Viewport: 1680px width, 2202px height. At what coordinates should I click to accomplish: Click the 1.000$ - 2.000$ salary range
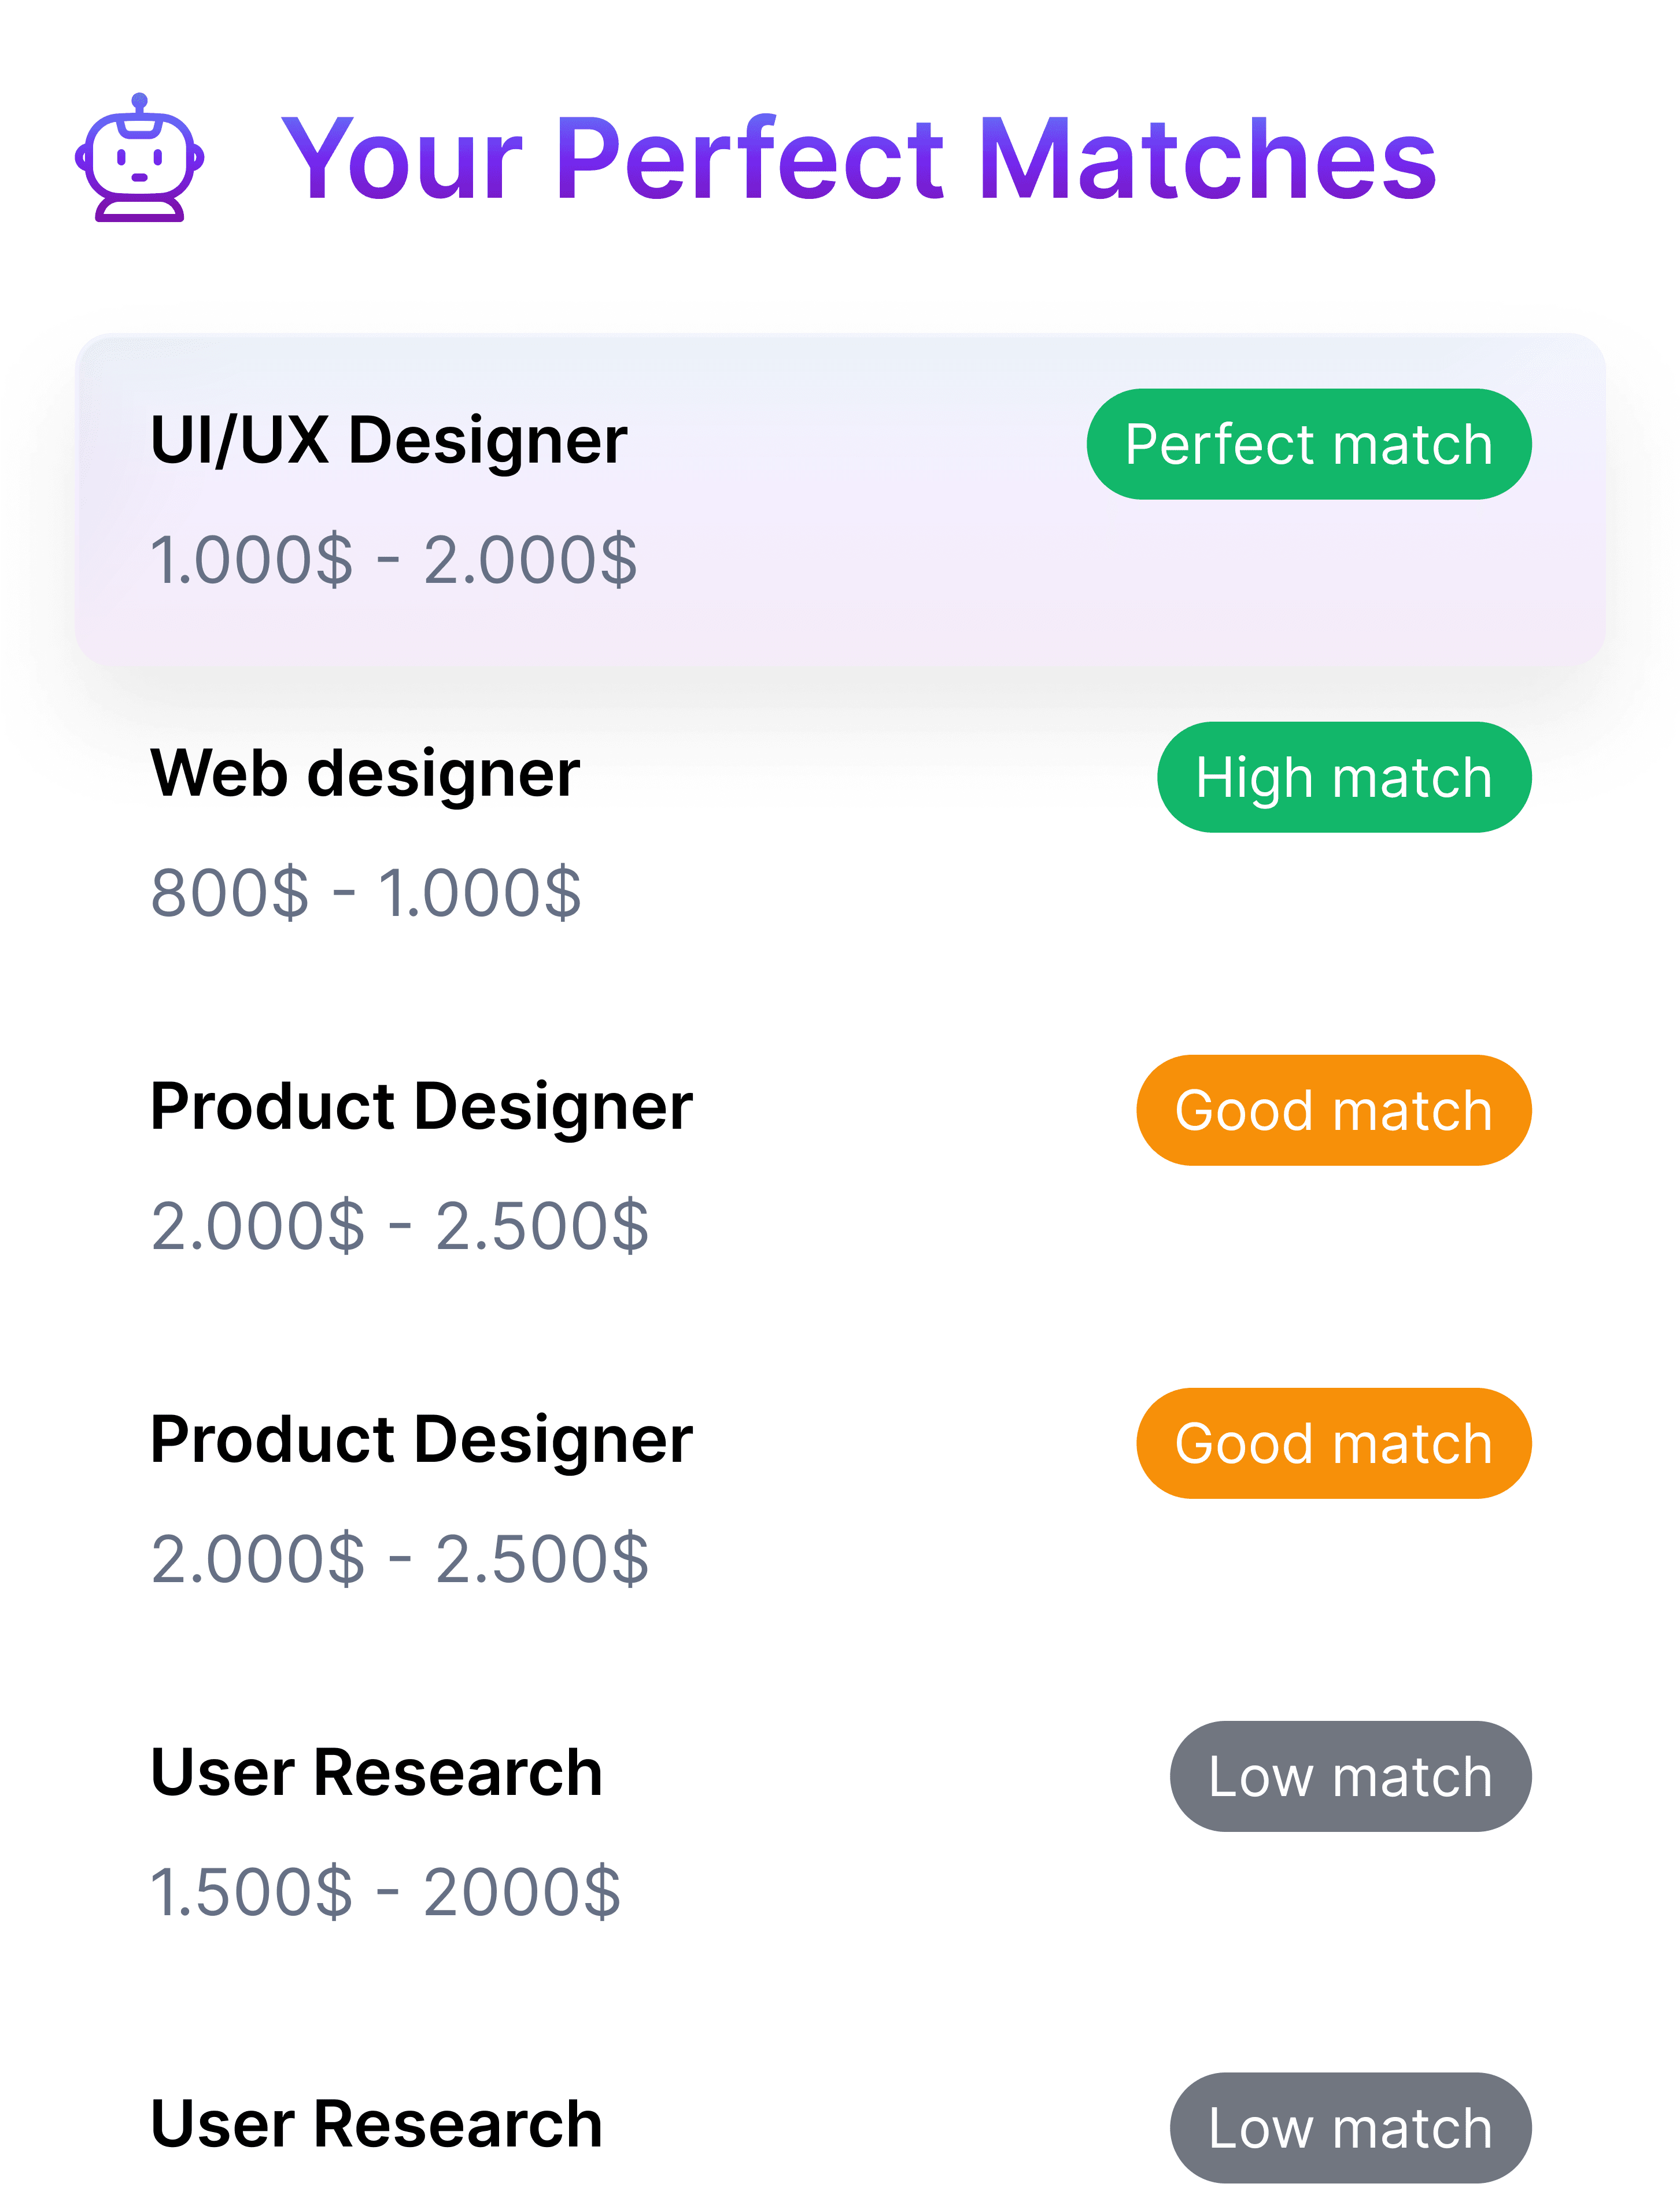(x=393, y=559)
